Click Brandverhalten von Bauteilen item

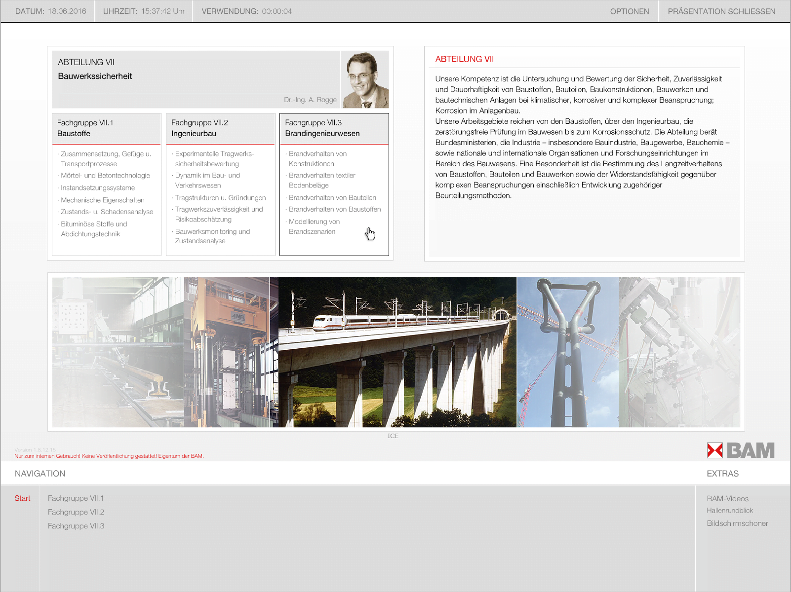tap(332, 198)
